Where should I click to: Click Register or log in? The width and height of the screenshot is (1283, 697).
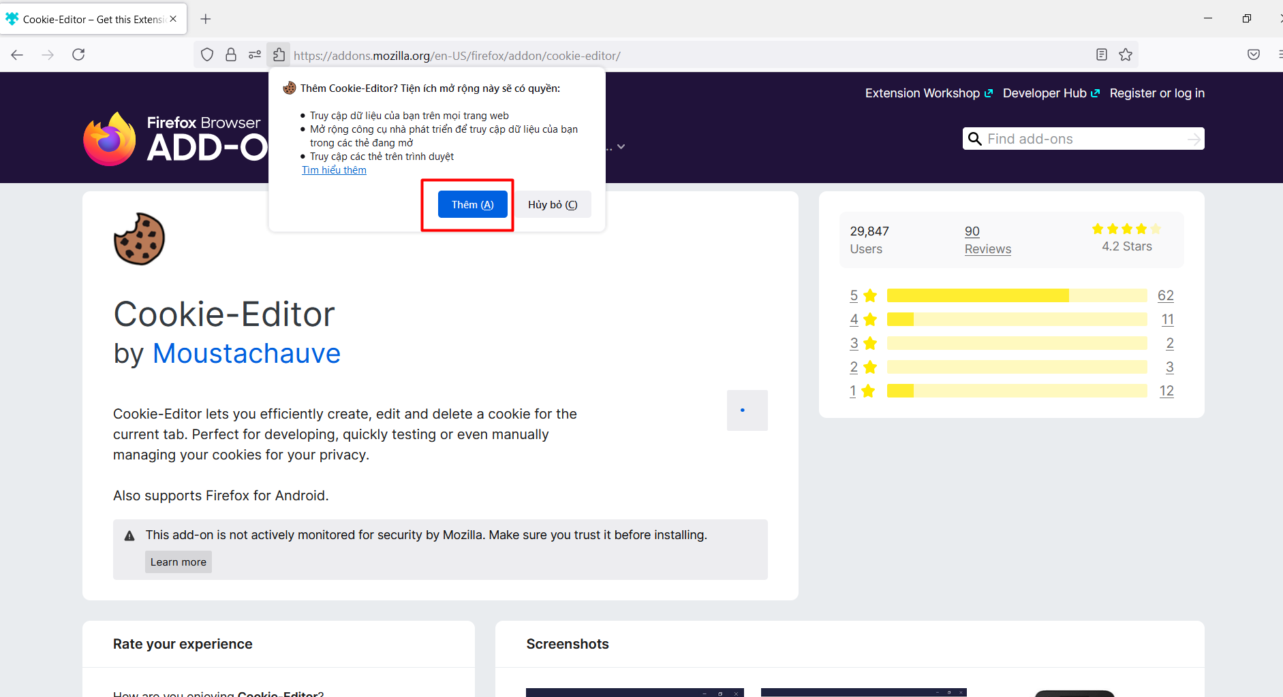click(1157, 93)
